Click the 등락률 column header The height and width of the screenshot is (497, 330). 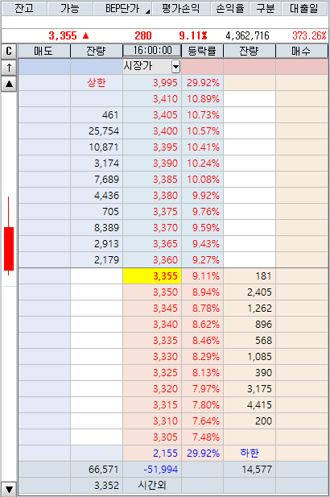202,51
